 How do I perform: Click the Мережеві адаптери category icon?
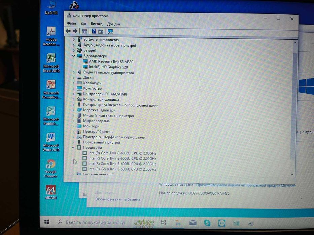tap(79, 110)
